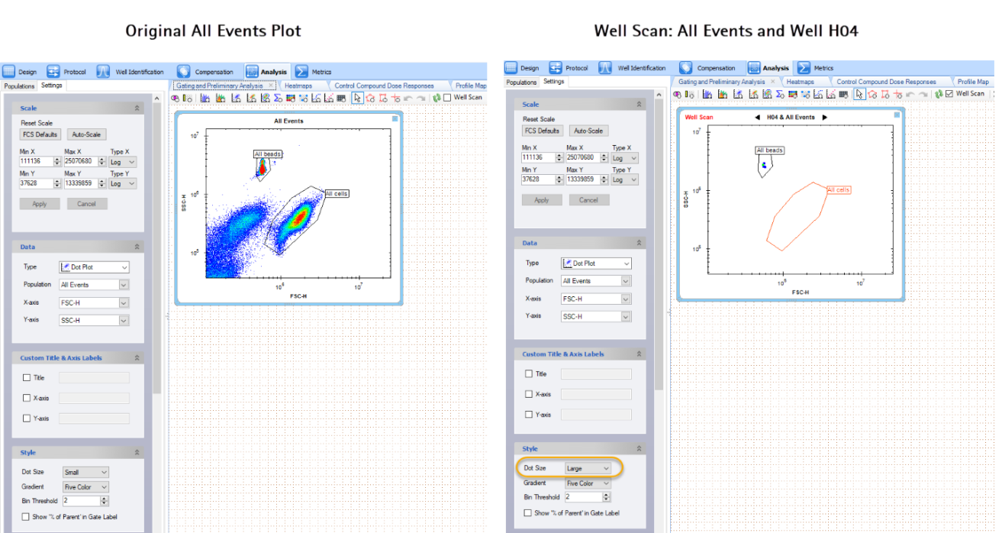Tick the X-axis label checkbox in left screenshot

coord(27,398)
